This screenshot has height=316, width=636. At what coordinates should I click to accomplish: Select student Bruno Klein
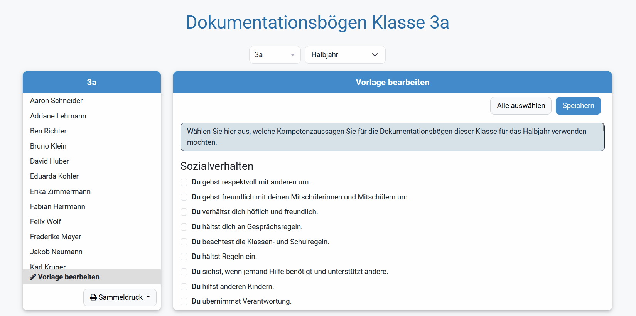click(x=92, y=146)
